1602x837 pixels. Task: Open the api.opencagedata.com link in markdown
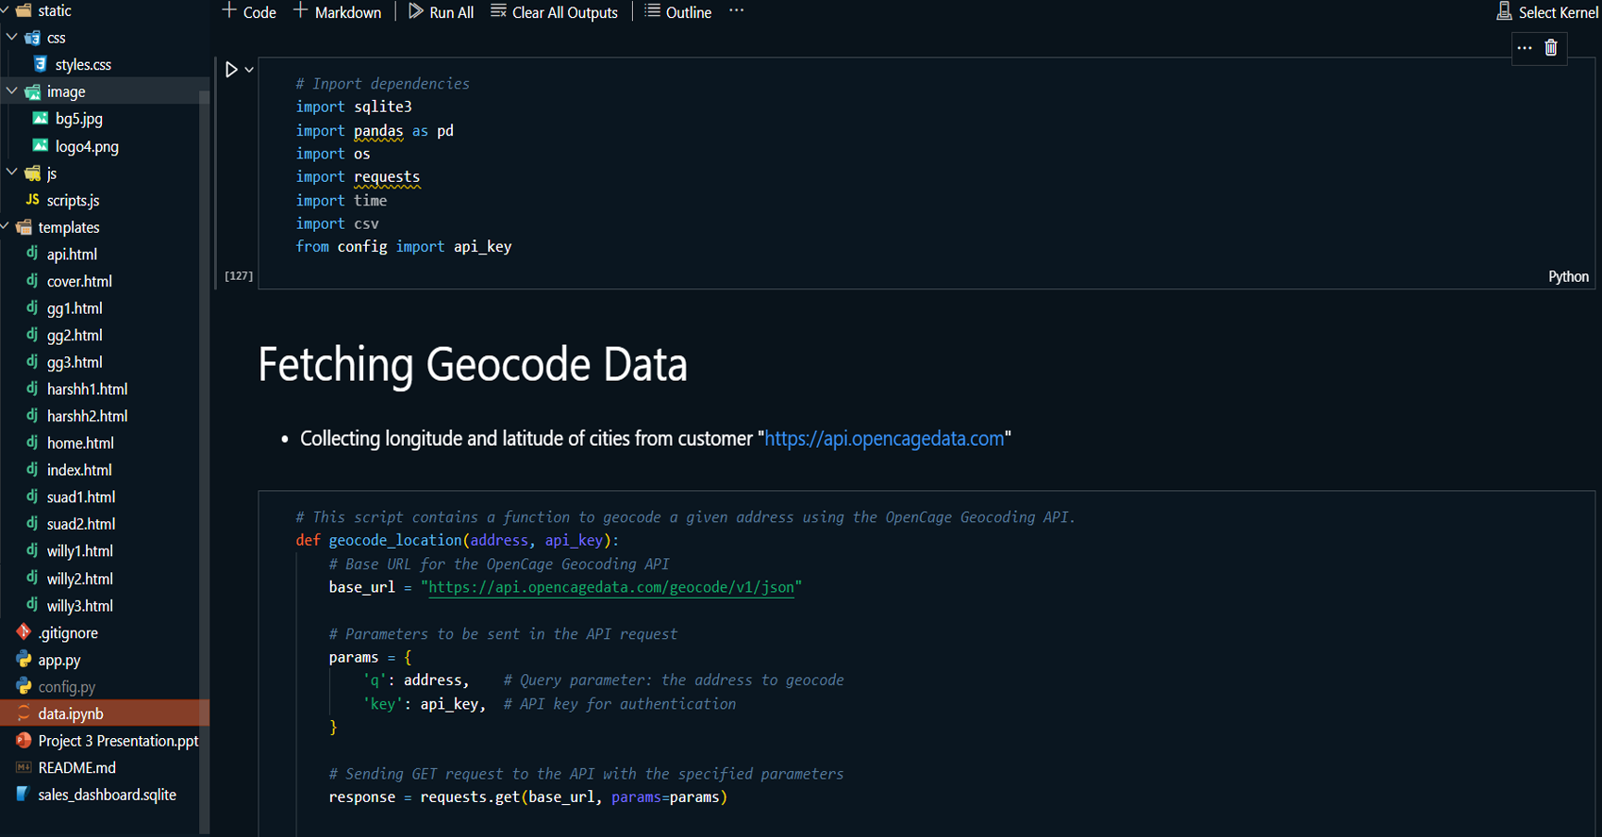point(883,439)
